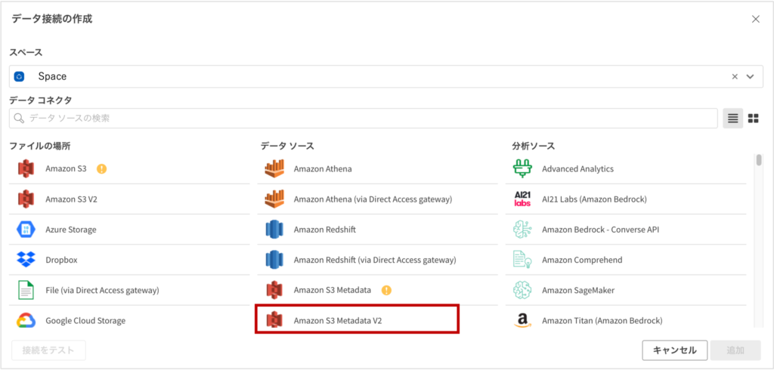Select Amazon Redshift (via Direct Access gateway) label
Viewport: 774px width, 370px height.
point(375,260)
